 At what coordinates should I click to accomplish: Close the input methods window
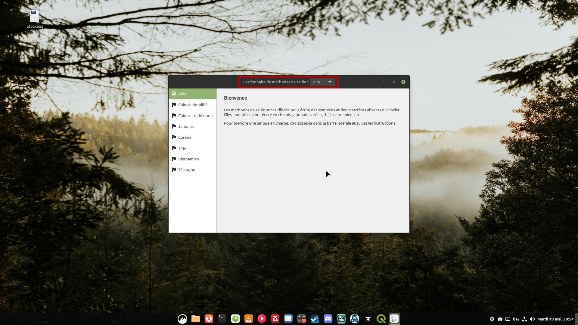point(403,82)
